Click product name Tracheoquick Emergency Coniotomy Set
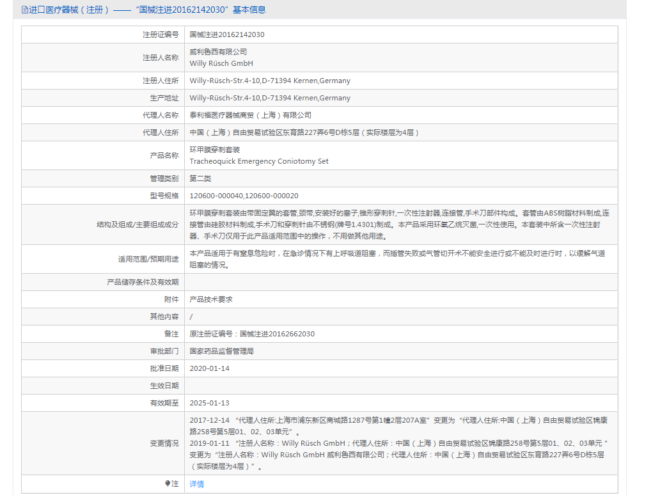This screenshot has width=653, height=495. [259, 161]
